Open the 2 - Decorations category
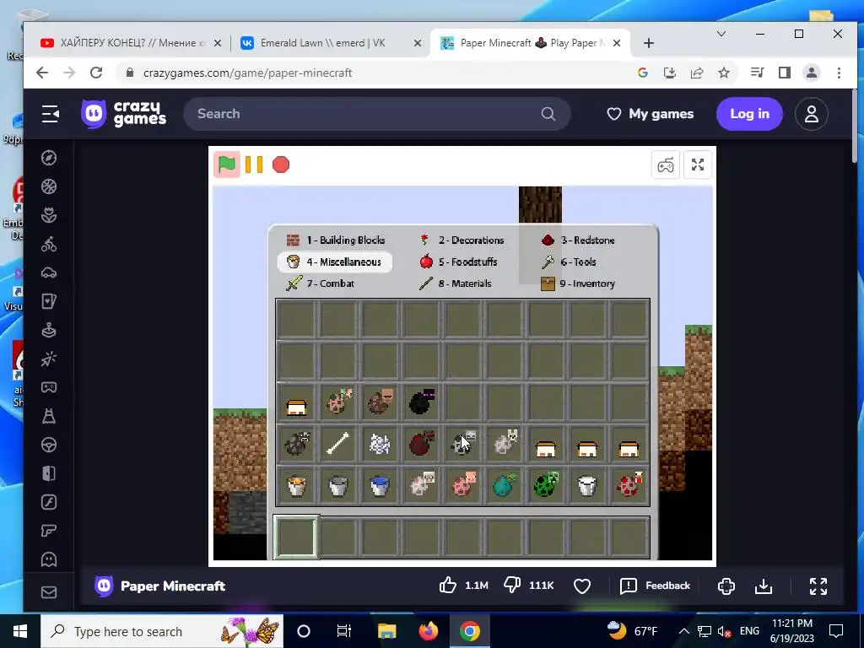This screenshot has width=864, height=648. click(462, 240)
